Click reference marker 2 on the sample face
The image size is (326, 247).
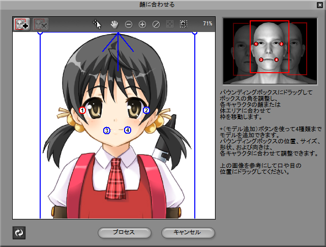[x=281, y=44]
